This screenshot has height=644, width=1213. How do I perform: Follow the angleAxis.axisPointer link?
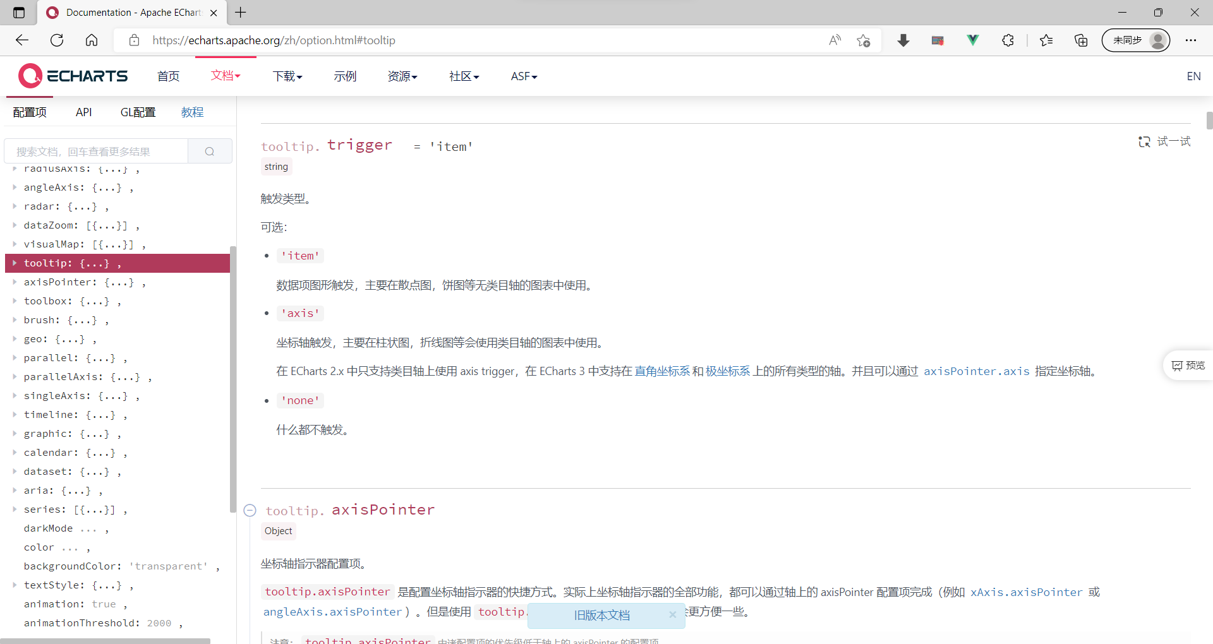point(332,612)
